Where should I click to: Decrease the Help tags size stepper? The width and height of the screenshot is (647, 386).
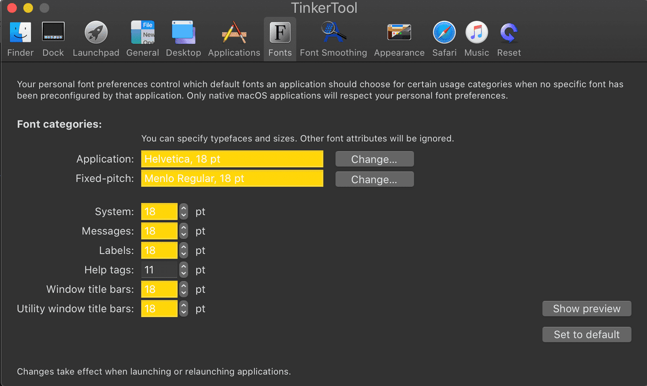(183, 273)
